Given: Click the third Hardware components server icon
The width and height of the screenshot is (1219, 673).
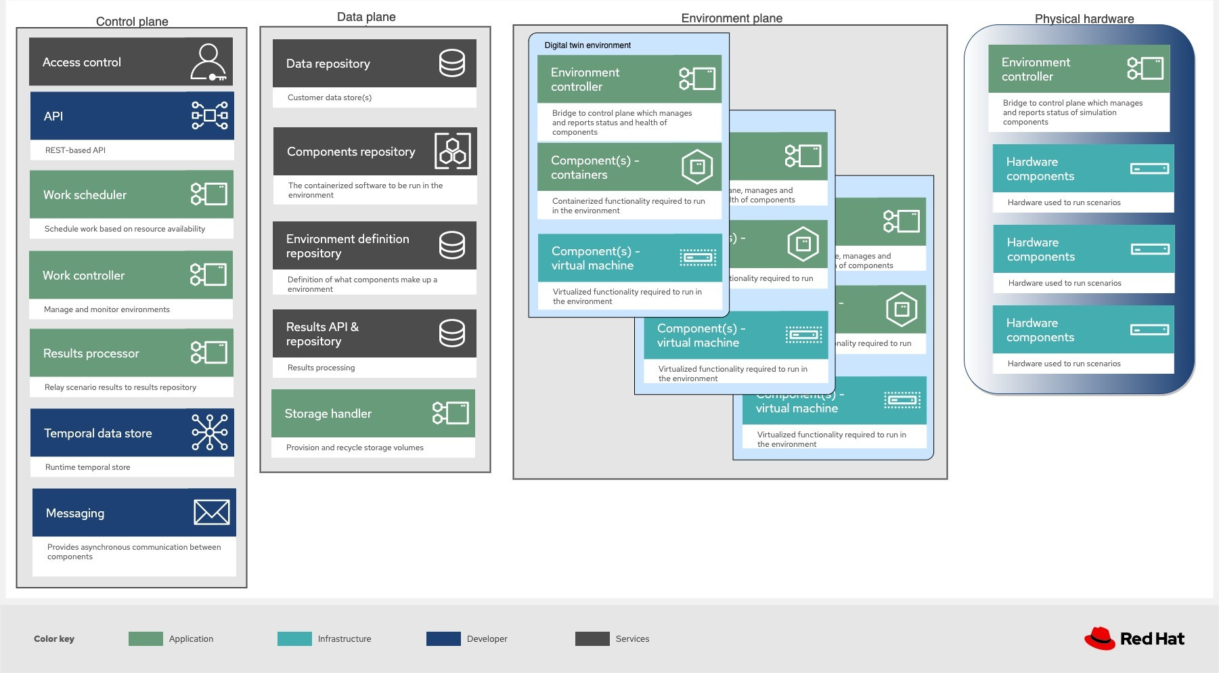Looking at the screenshot, I should pyautogui.click(x=1150, y=330).
